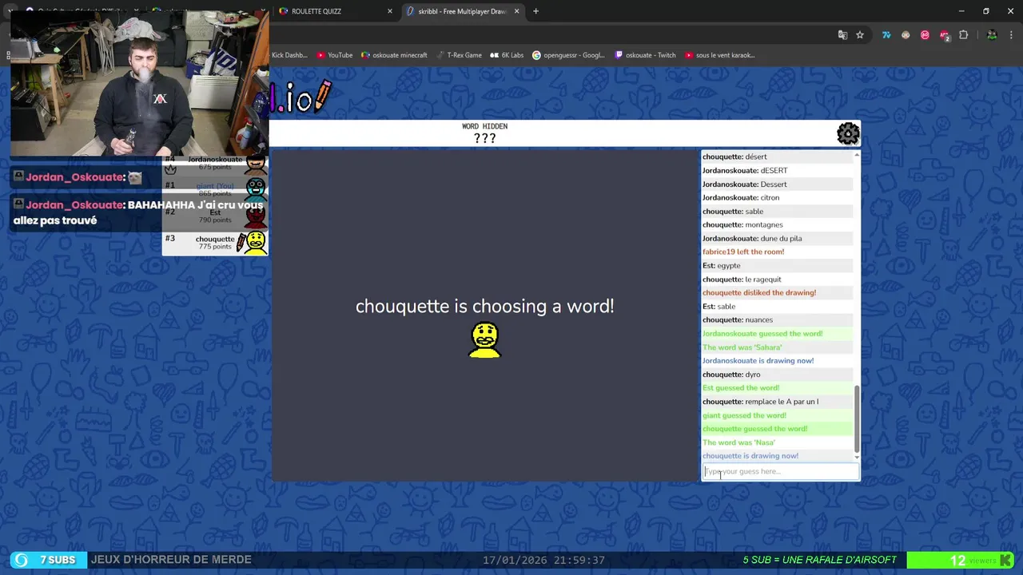The width and height of the screenshot is (1023, 575).
Task: Open the openguessr bookmark
Action: coord(569,55)
